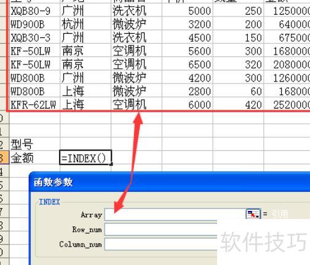This screenshot has height=265, width=310.
Task: Click the unit price cell 2800
Action: [188, 91]
